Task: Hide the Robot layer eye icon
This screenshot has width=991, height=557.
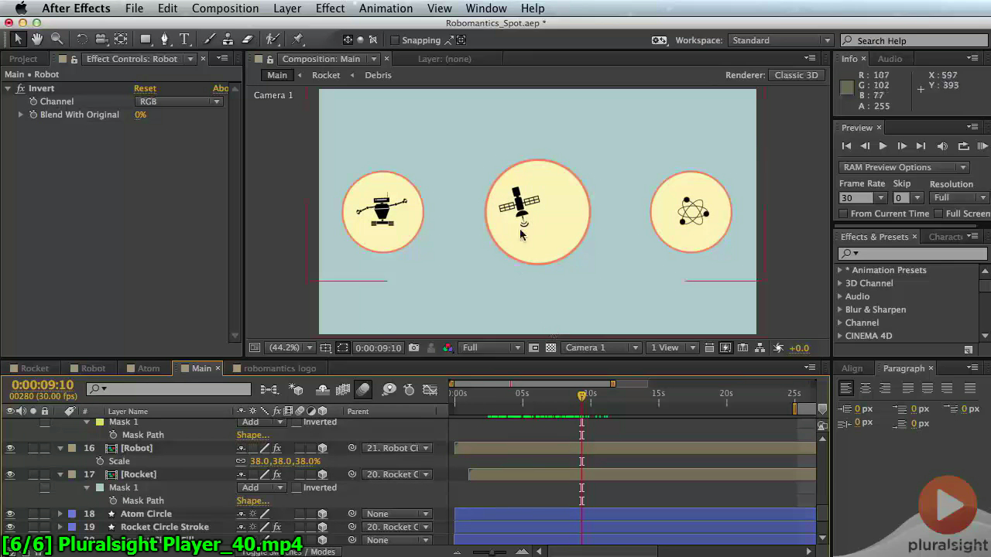Action: 10,448
